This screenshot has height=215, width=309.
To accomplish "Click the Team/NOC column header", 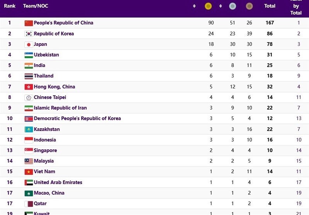I will [36, 6].
